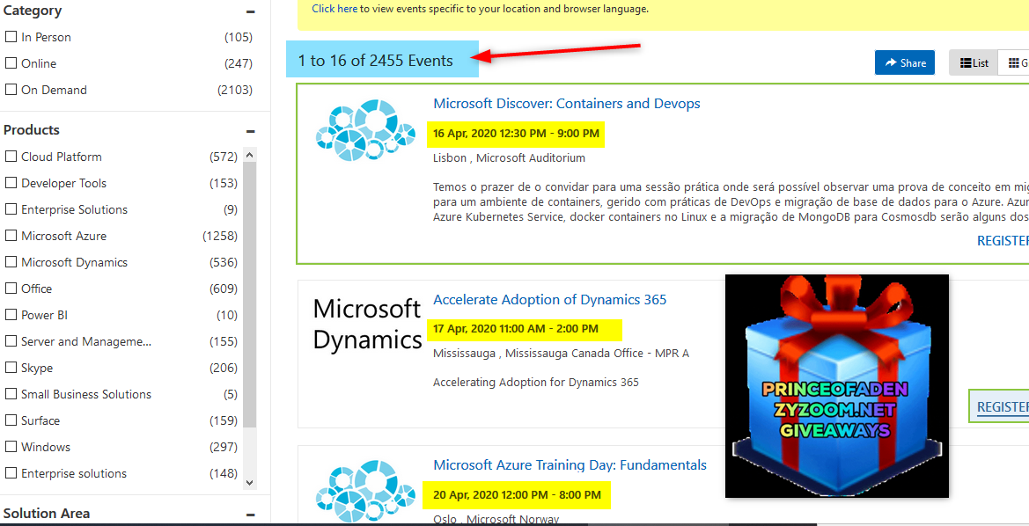
Task: Select the Windows product checkbox
Action: [11, 447]
